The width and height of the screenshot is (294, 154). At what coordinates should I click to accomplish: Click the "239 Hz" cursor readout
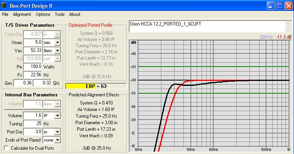266,37
